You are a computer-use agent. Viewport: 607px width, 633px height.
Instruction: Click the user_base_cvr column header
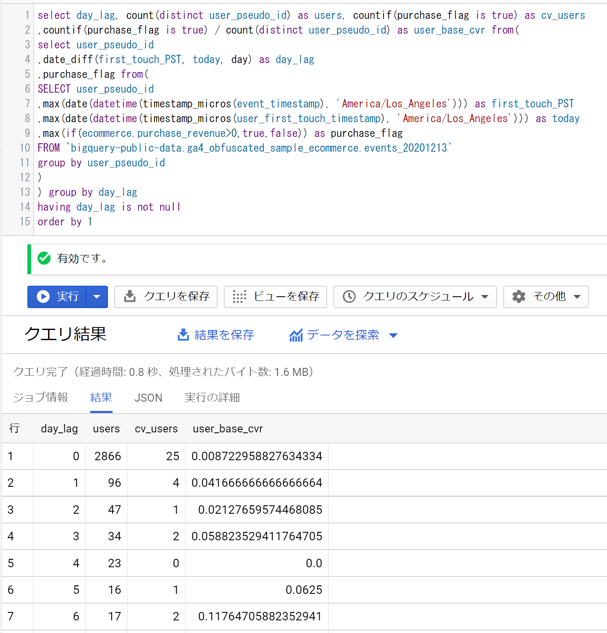point(228,429)
